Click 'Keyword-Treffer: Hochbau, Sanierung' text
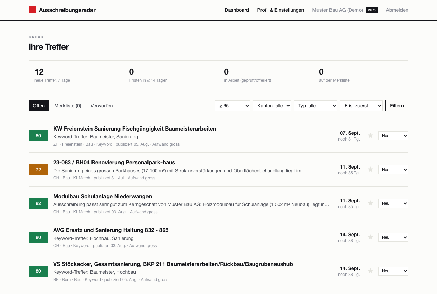The image size is (437, 294). pyautogui.click(x=94, y=238)
